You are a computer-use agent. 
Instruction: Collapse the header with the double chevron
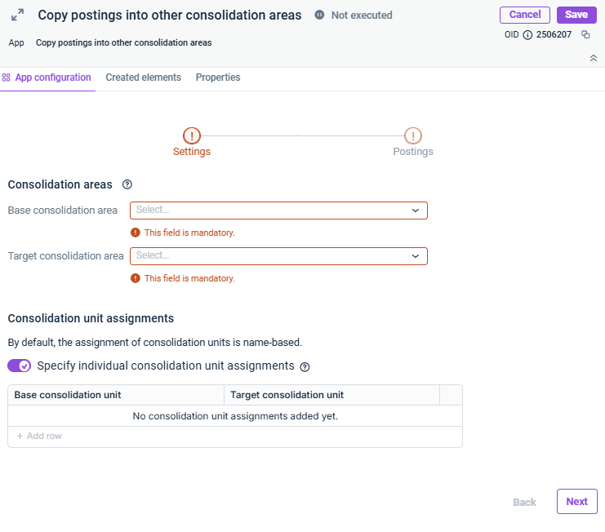[593, 58]
